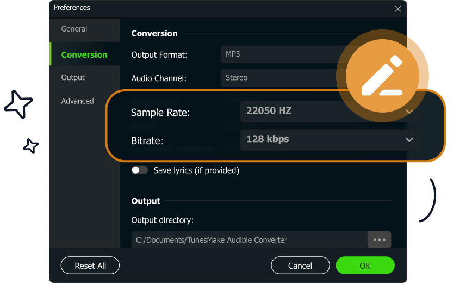
Task: Toggle the Save lyrics switch
Action: pos(139,170)
